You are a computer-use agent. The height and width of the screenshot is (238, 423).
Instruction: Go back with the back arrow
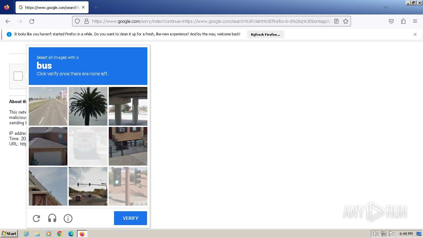point(8,21)
